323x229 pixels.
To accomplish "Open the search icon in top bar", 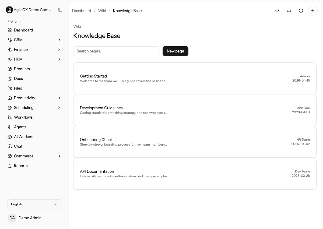I will click(277, 11).
